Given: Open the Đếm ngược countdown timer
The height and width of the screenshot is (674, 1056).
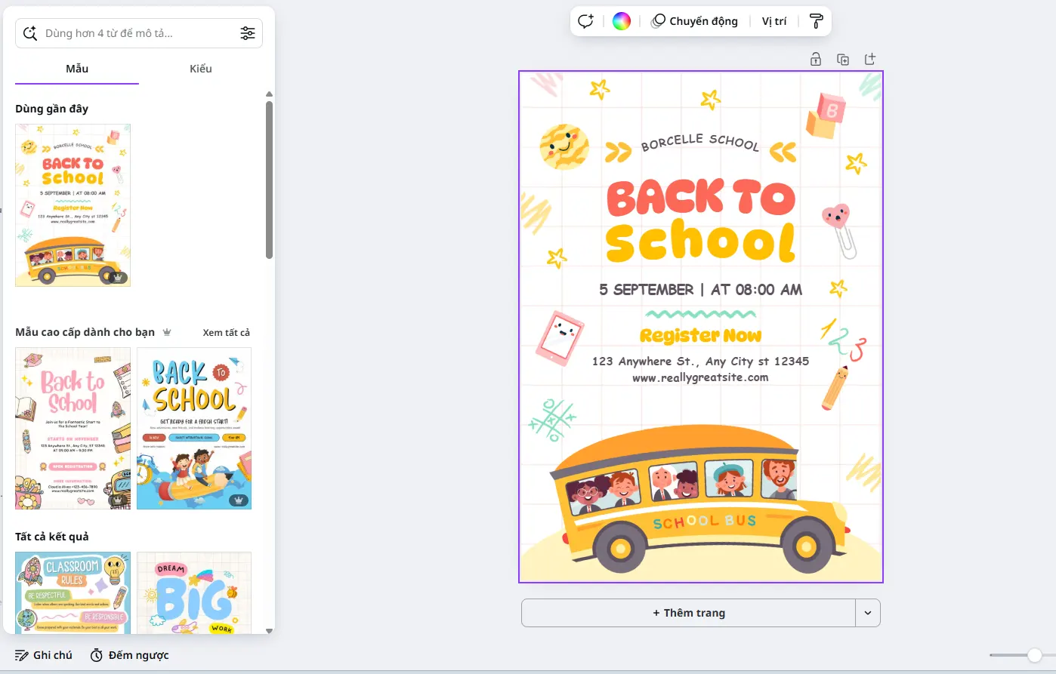Looking at the screenshot, I should 129,655.
